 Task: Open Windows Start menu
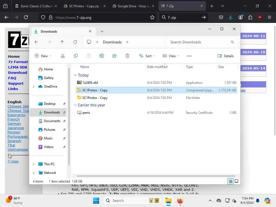tap(96, 201)
